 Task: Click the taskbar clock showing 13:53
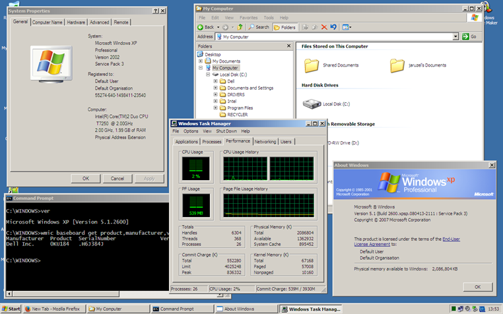(x=493, y=309)
